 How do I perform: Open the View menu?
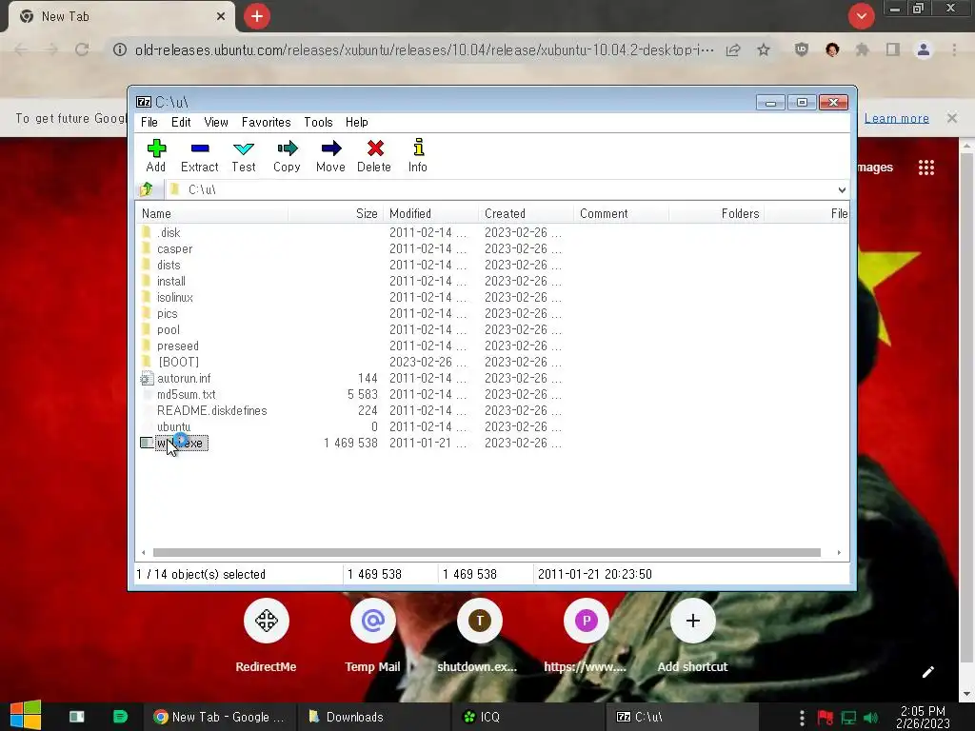pyautogui.click(x=216, y=123)
